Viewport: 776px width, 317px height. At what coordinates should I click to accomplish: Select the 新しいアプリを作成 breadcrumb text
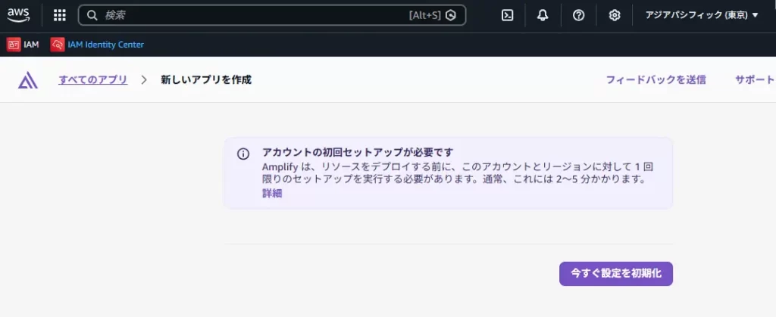point(205,79)
